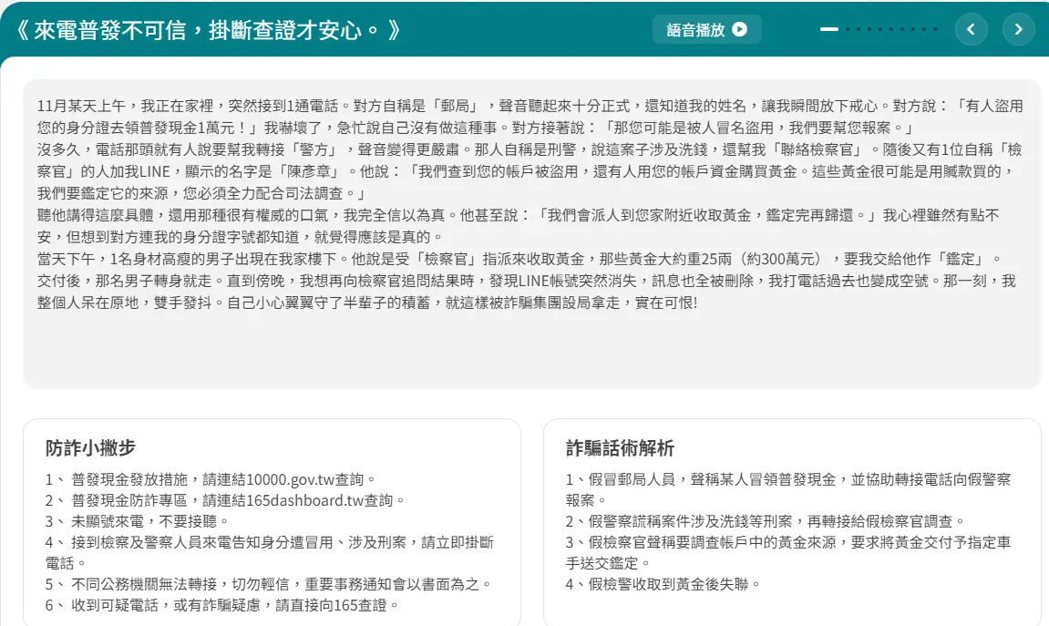Choose the eighth round carousel pagination dot
Viewport: 1049px width, 626px height.
[924, 29]
